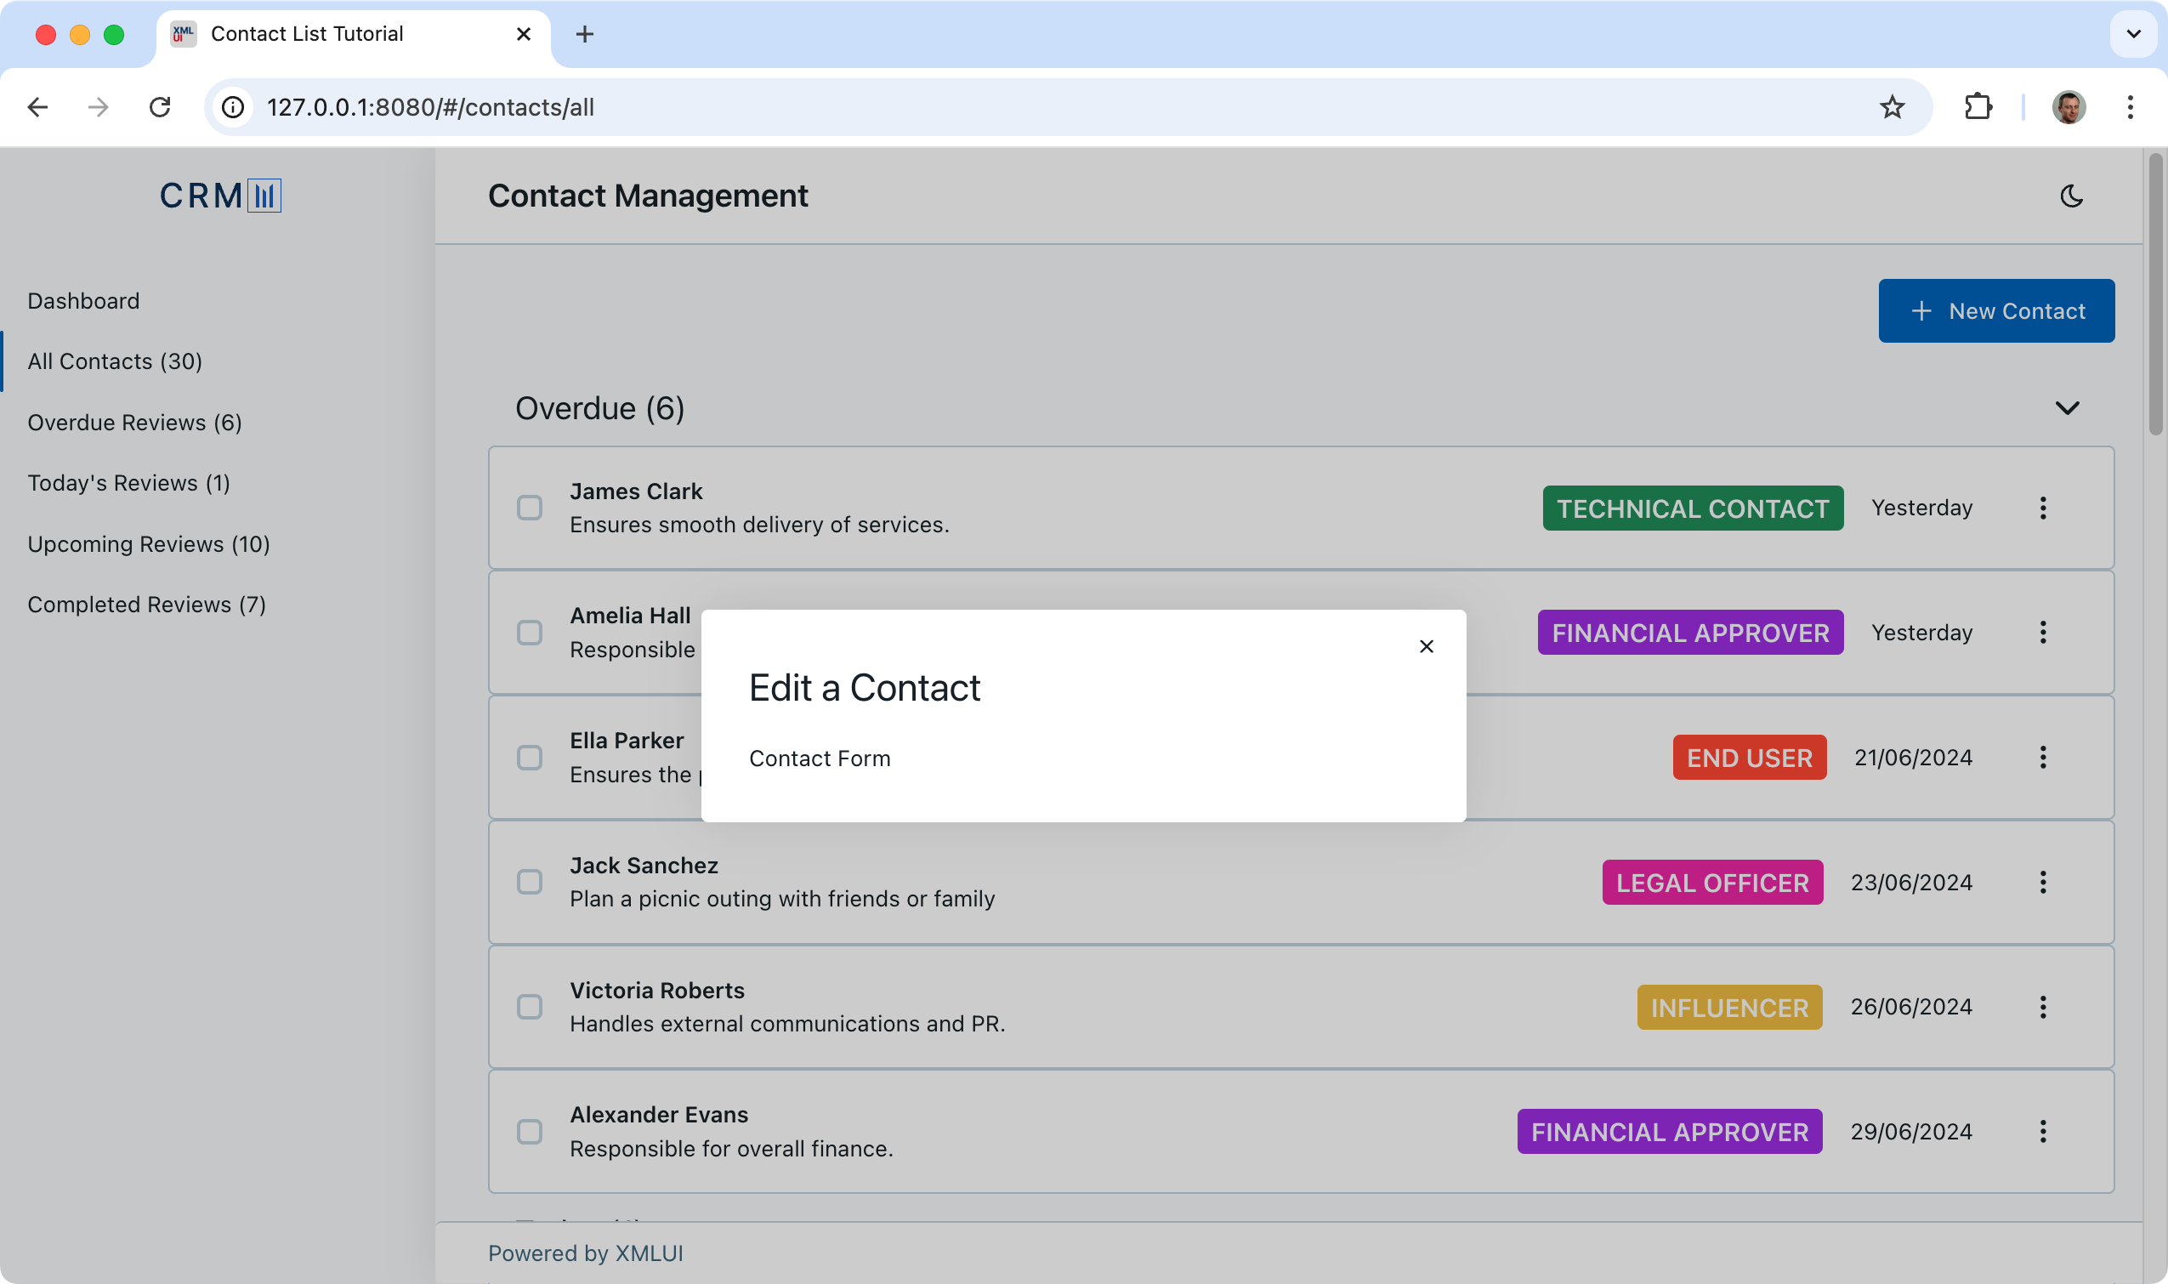Click 'Responsible for overall finance' text
2168x1284 pixels.
pos(731,1149)
